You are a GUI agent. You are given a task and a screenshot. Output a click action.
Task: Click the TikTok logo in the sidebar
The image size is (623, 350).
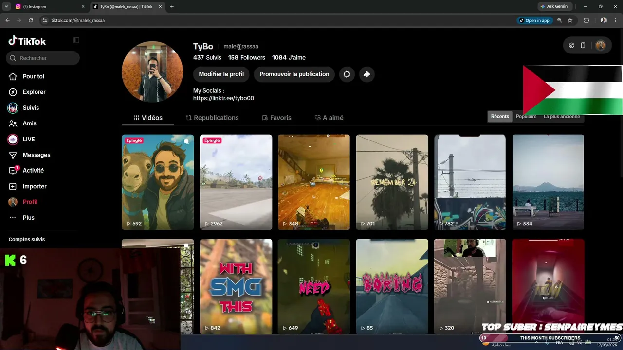pos(27,41)
